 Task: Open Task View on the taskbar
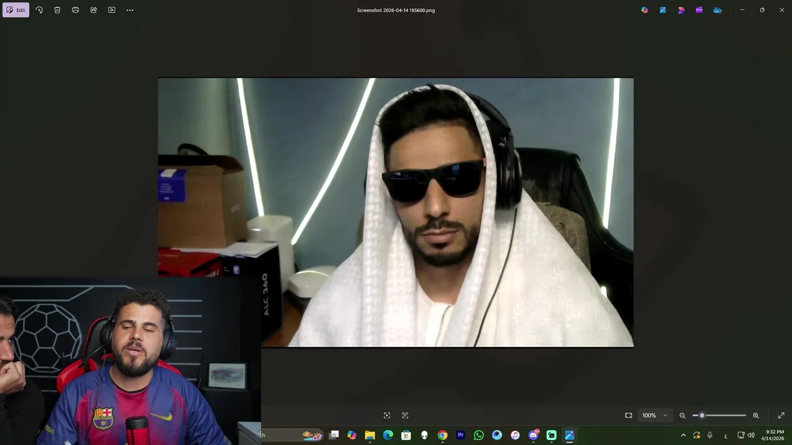pyautogui.click(x=334, y=435)
